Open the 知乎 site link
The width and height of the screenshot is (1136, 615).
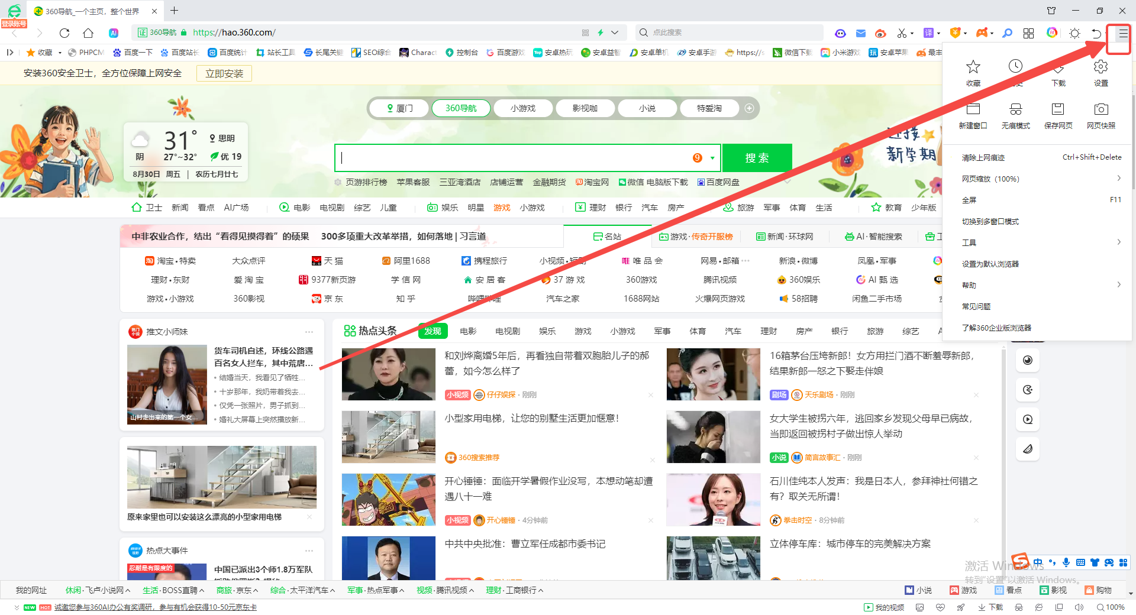pos(406,299)
